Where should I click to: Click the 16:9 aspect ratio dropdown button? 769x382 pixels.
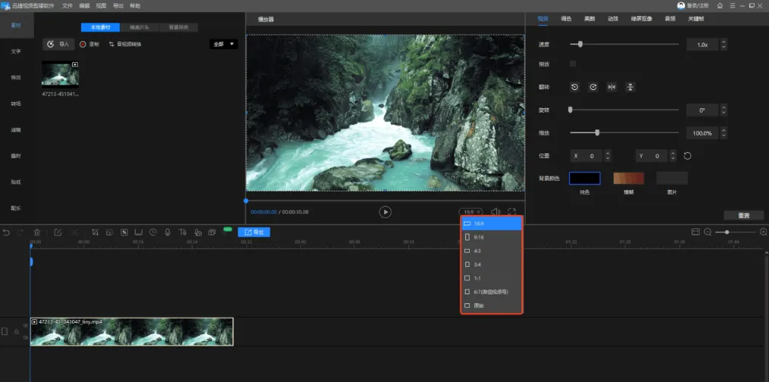(470, 213)
